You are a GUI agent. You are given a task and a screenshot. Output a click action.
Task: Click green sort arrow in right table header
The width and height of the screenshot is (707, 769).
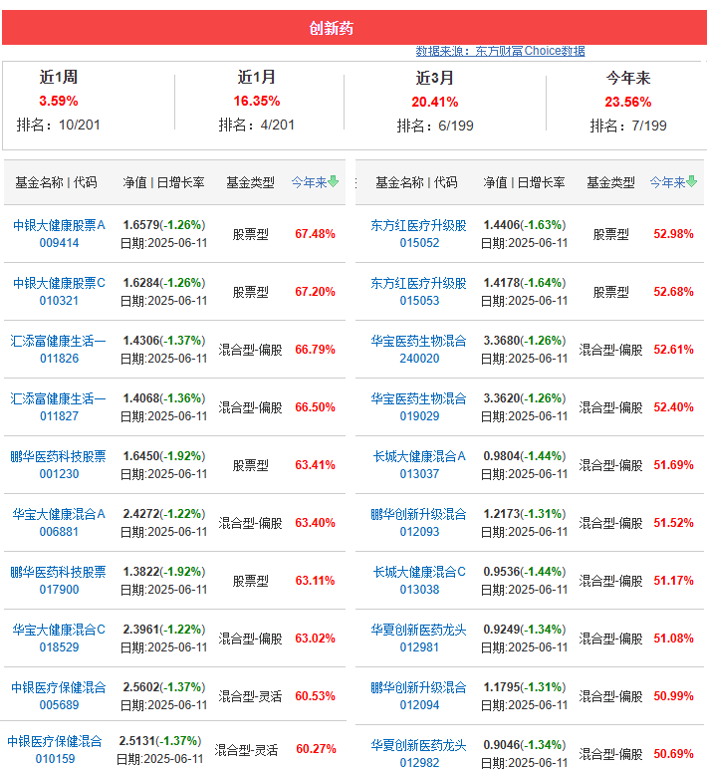pyautogui.click(x=691, y=182)
